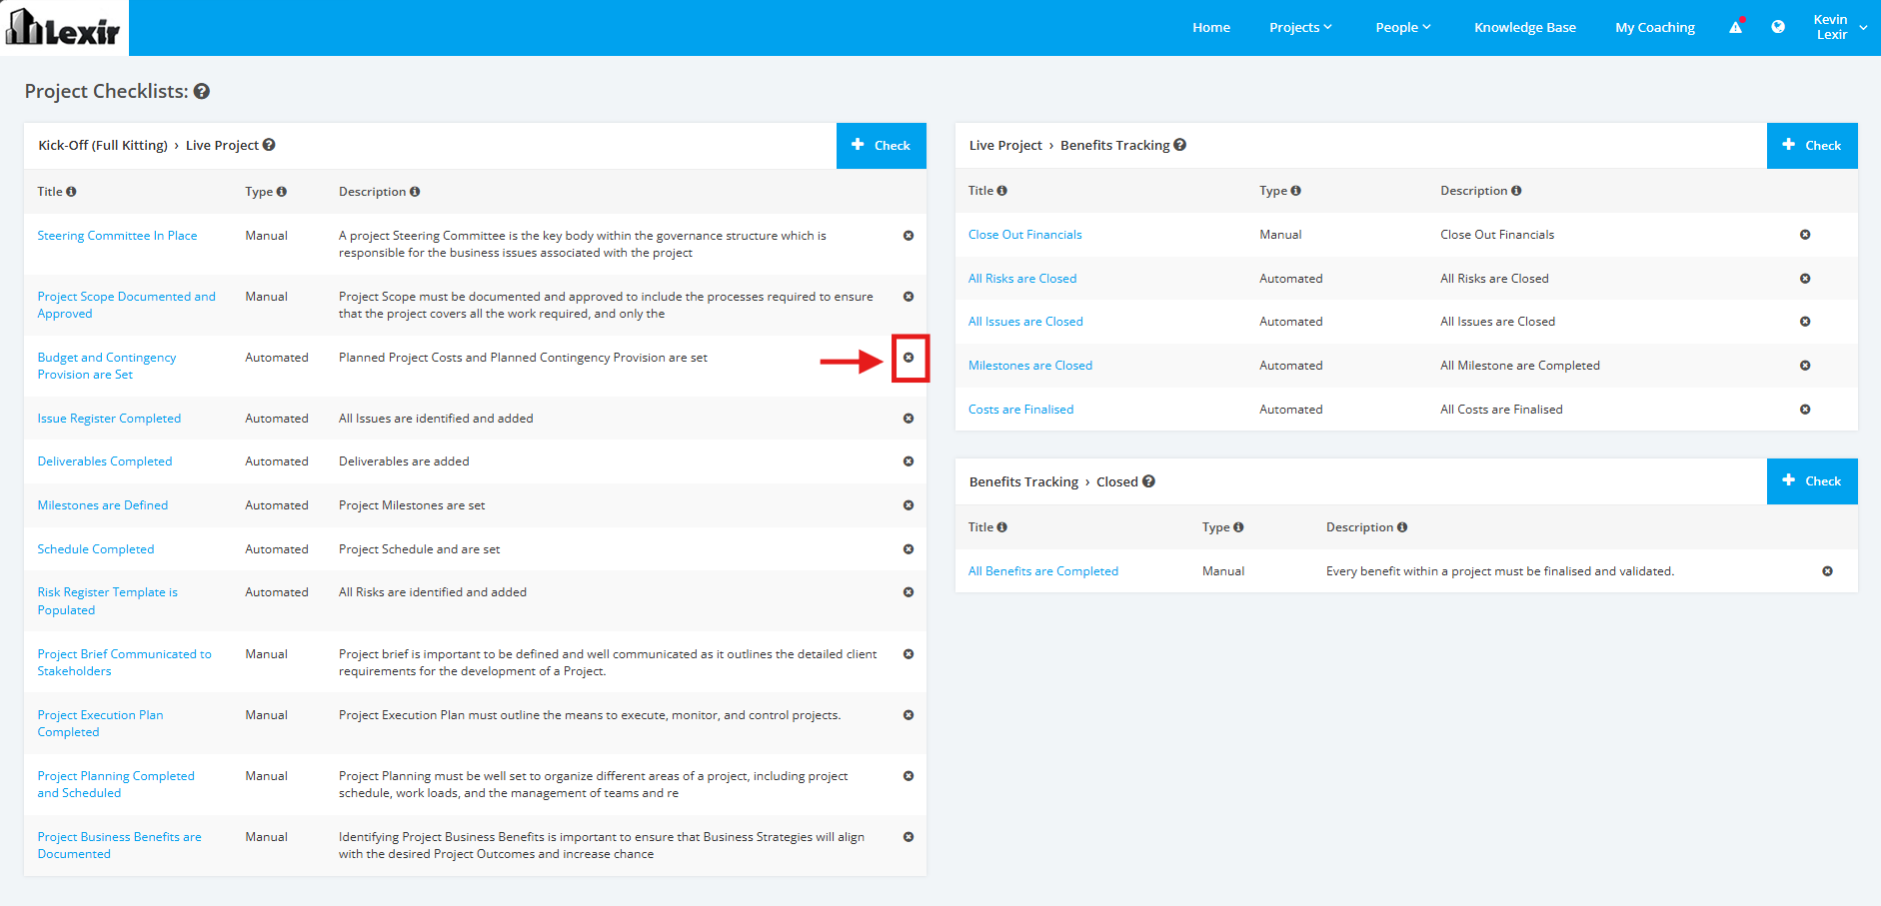The width and height of the screenshot is (1881, 906).
Task: Click help icon next to Closed heading
Action: 1149,481
